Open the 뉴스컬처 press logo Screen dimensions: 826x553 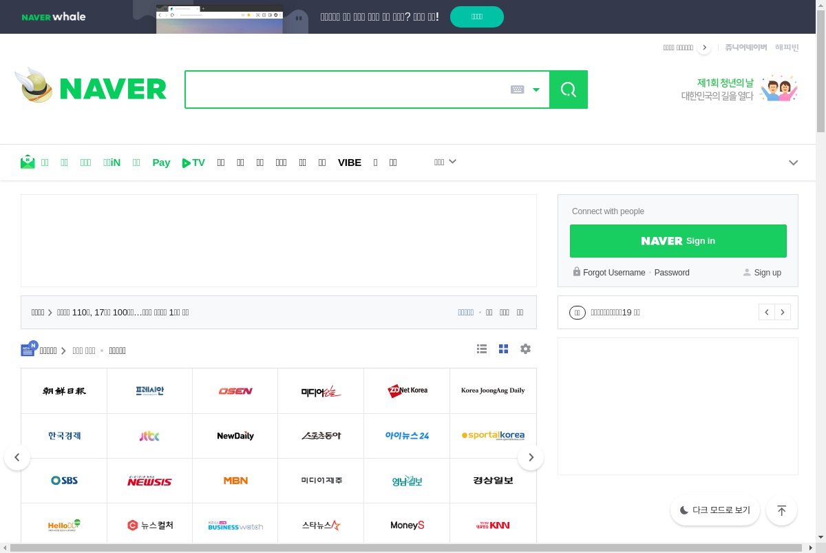pos(149,525)
